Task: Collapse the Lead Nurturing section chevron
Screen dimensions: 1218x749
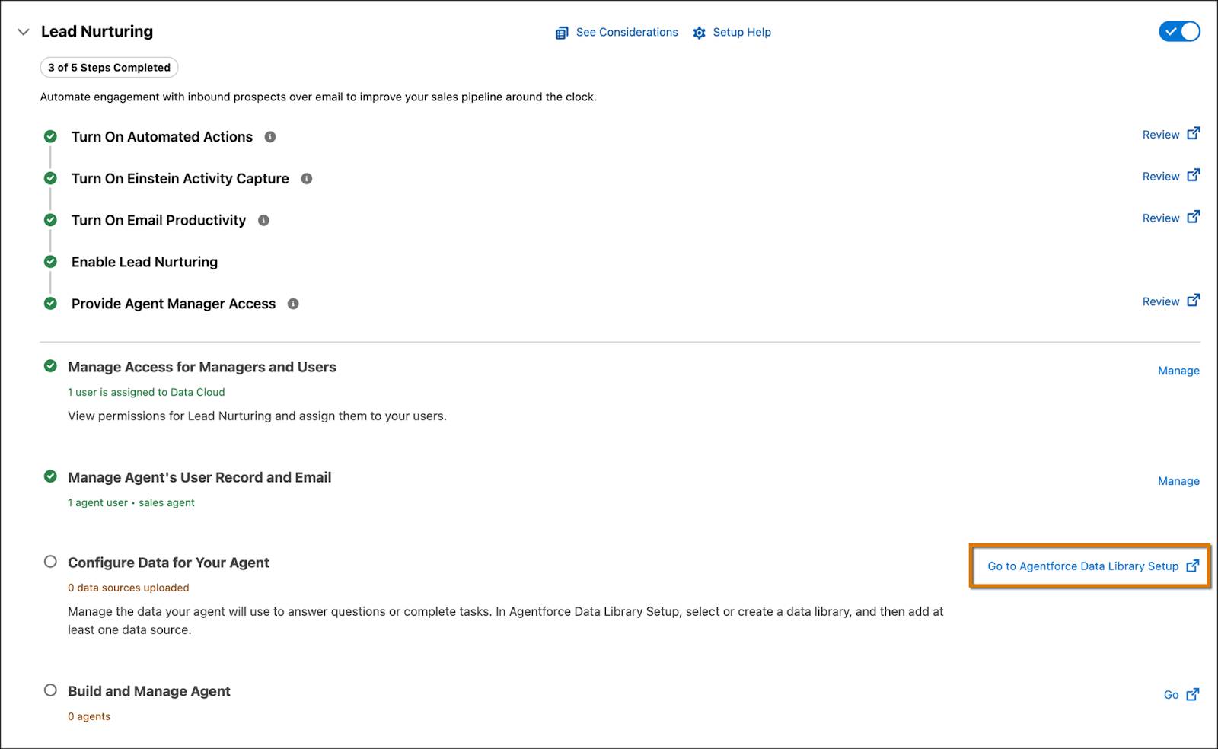Action: click(x=24, y=32)
